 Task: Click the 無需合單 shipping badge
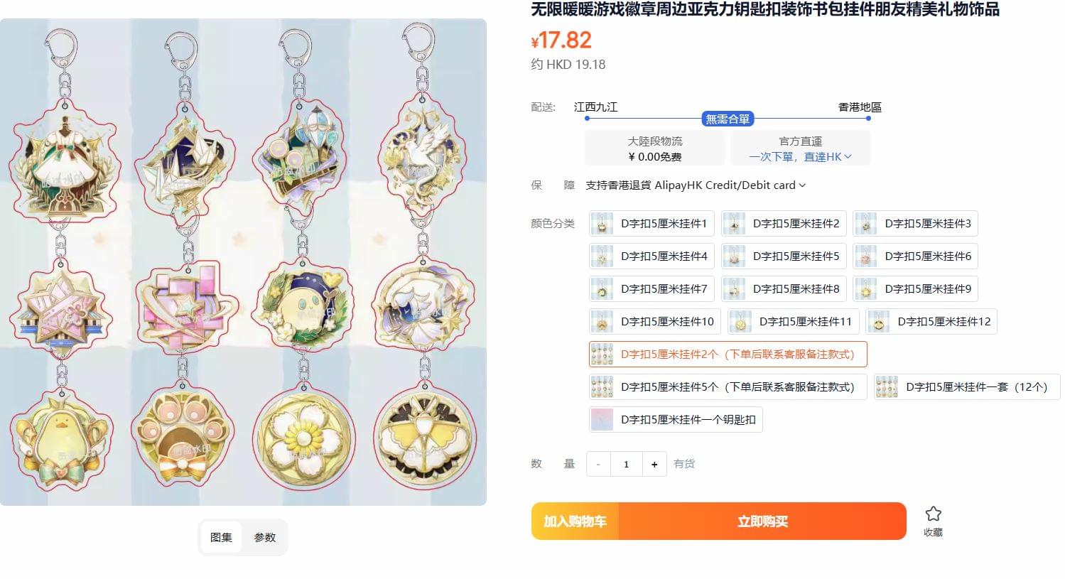click(x=728, y=119)
